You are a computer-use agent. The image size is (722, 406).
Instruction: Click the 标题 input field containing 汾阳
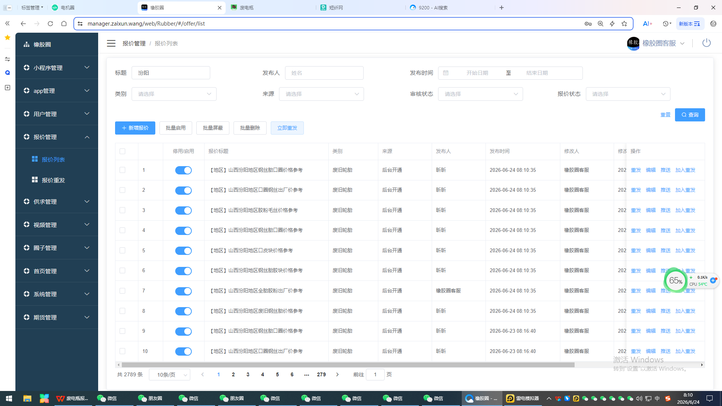(171, 73)
